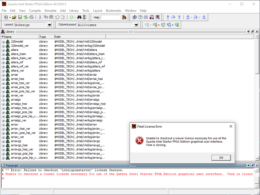The image size is (260, 195).
Task: Click the Manage Bookmarks pencil flag icon
Action: pyautogui.click(x=163, y=25)
